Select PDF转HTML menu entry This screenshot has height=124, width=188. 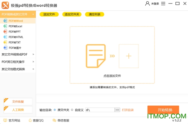[18, 37]
